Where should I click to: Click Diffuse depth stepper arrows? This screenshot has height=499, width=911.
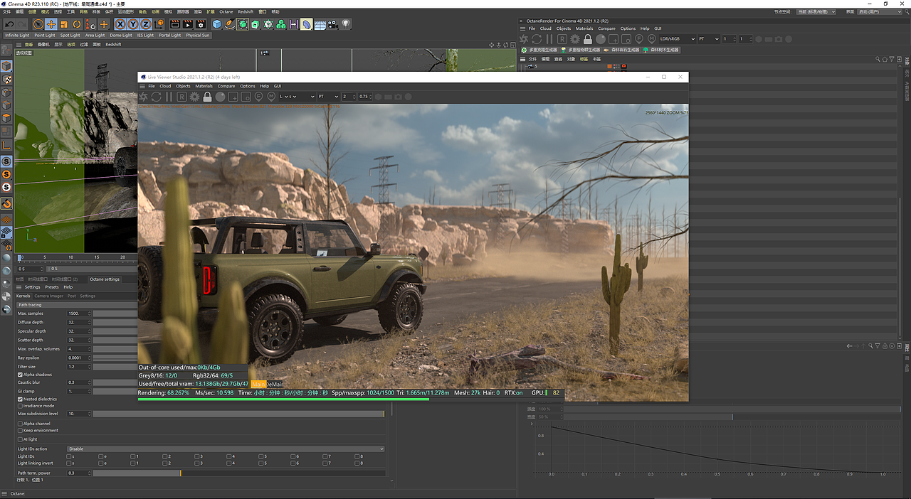point(90,322)
